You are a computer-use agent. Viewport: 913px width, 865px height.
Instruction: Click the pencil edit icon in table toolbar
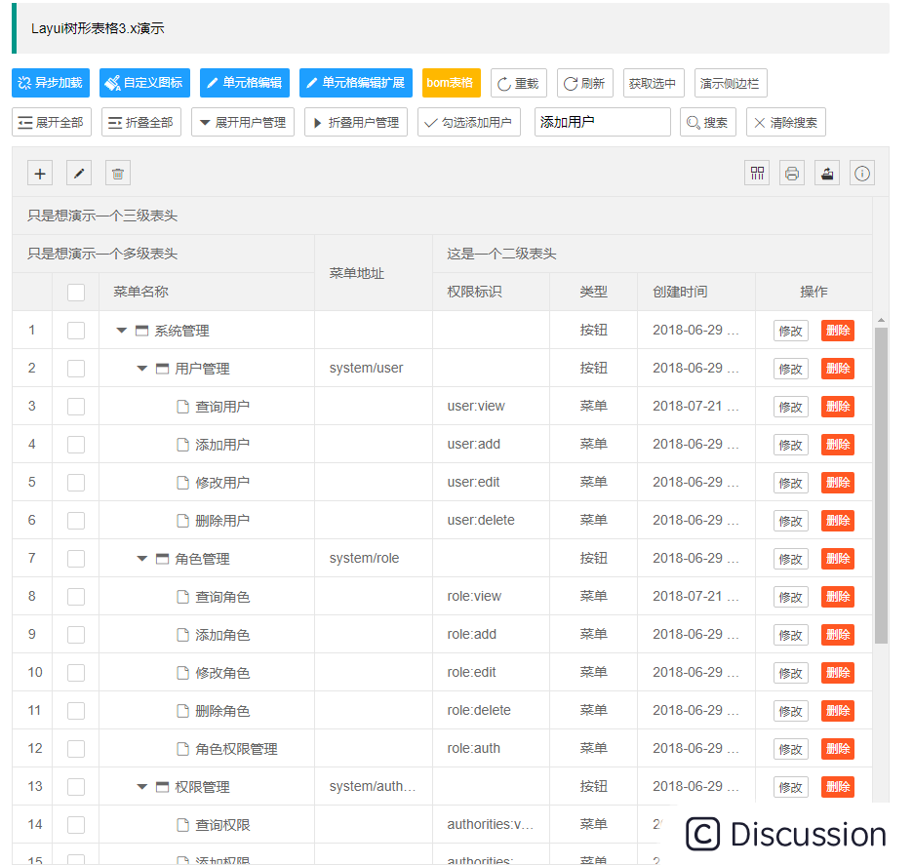79,174
